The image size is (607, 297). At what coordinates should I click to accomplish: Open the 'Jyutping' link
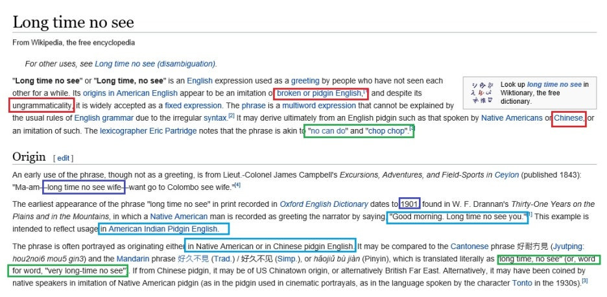point(568,246)
